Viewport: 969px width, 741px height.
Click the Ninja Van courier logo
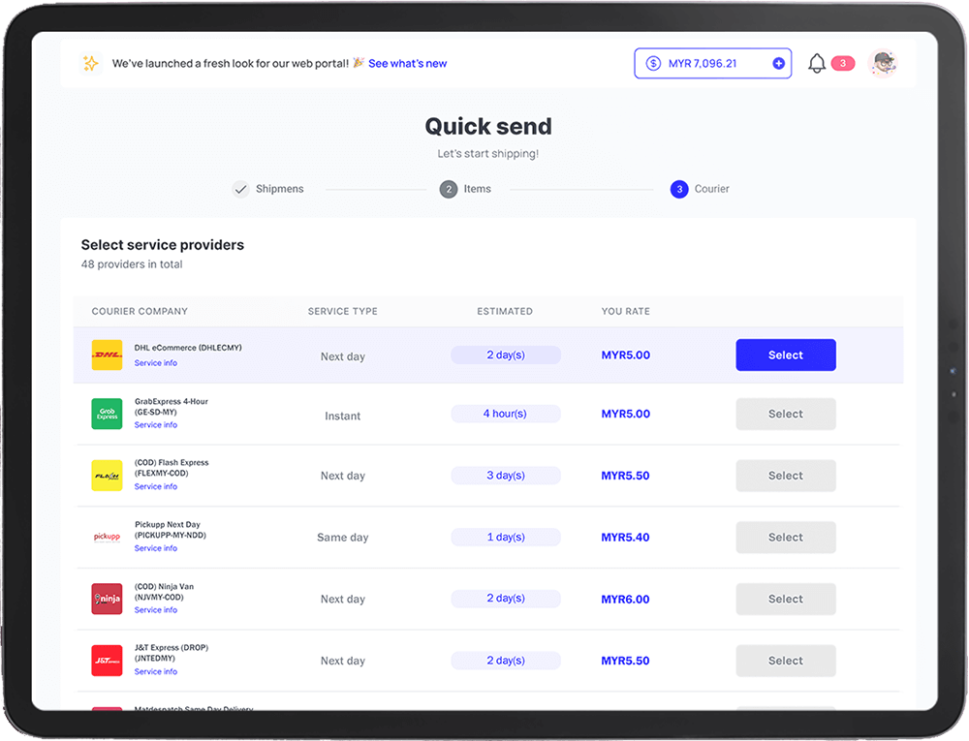pyautogui.click(x=107, y=599)
